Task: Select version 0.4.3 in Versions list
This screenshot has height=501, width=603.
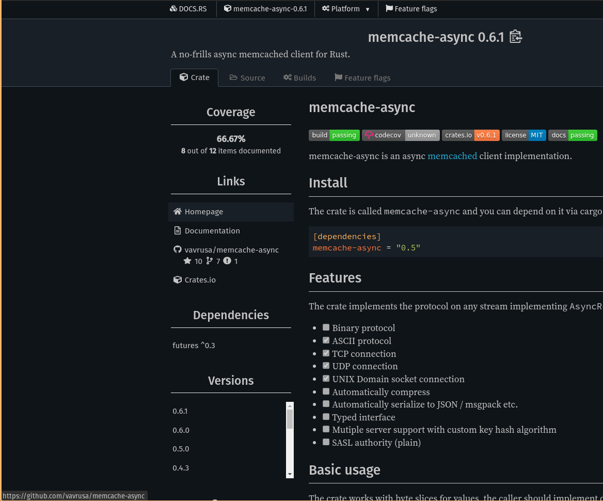Action: (x=181, y=468)
